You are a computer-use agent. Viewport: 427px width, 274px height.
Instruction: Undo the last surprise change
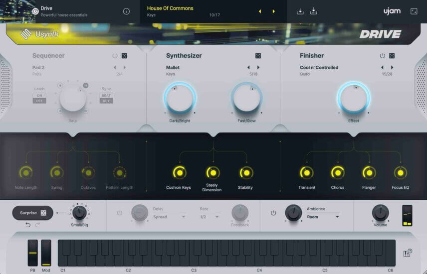(x=28, y=225)
